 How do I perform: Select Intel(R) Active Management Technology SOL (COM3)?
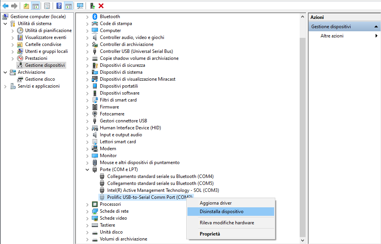pyautogui.click(x=163, y=190)
